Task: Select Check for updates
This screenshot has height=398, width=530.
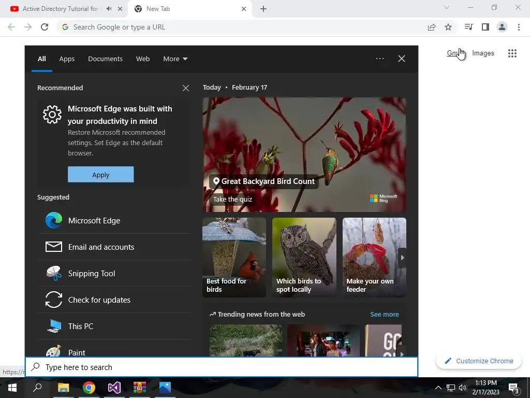Action: point(114,300)
